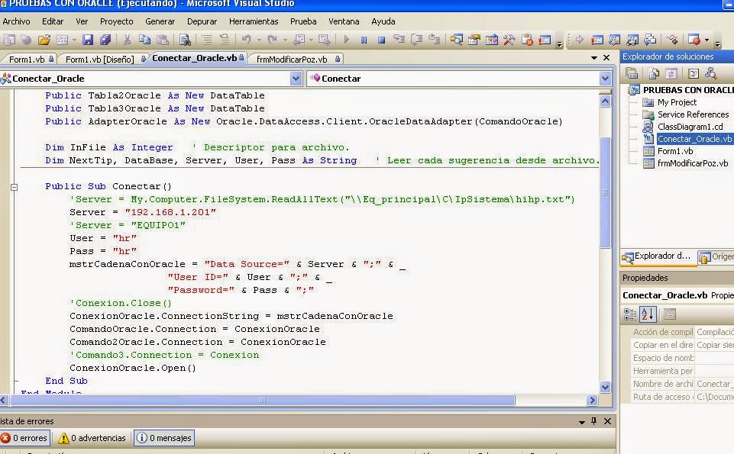Image resolution: width=734 pixels, height=454 pixels.
Task: Save the current file with the diskette icon
Action: 88,40
